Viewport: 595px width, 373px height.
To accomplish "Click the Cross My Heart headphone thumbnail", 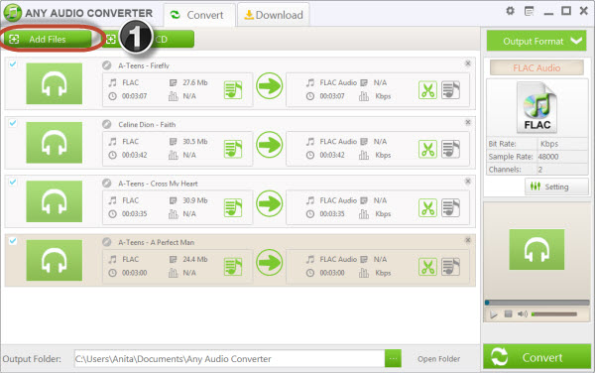I will (54, 201).
